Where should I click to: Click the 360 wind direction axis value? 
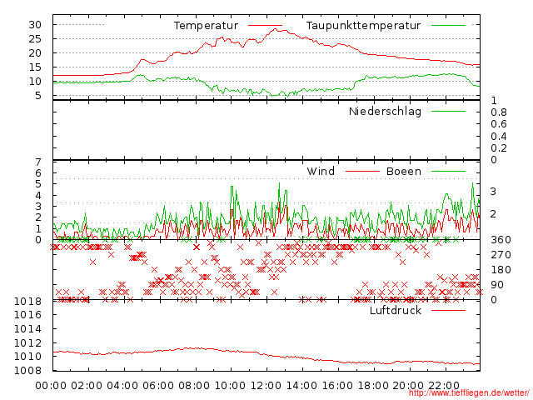[501, 240]
